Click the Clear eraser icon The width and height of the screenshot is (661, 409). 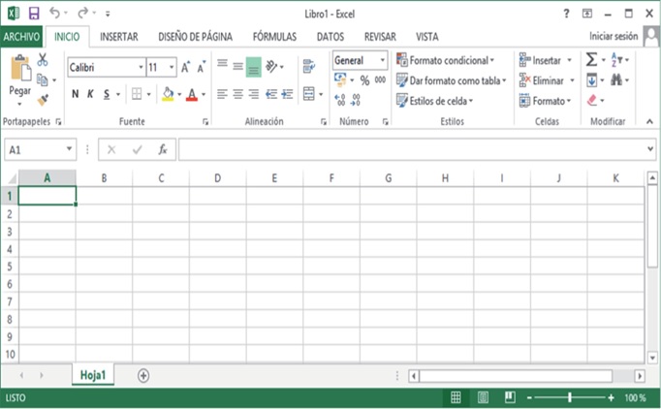[x=592, y=101]
